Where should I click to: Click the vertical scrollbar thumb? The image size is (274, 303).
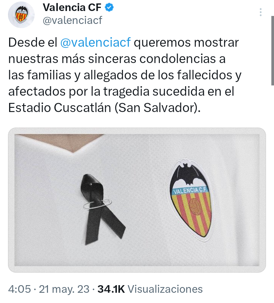pyautogui.click(x=272, y=50)
